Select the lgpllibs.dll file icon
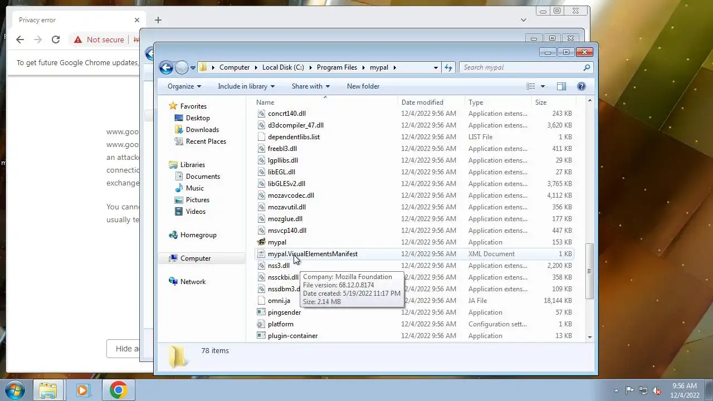 click(261, 160)
